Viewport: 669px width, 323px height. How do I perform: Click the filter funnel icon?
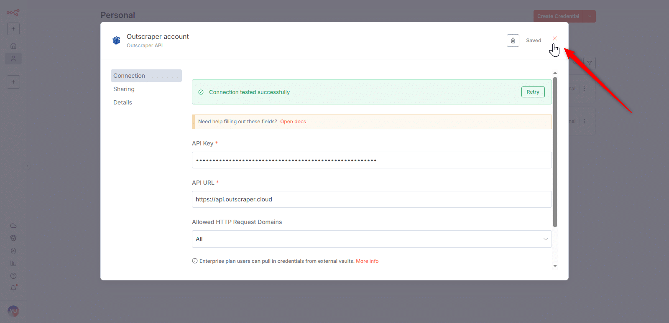click(589, 63)
